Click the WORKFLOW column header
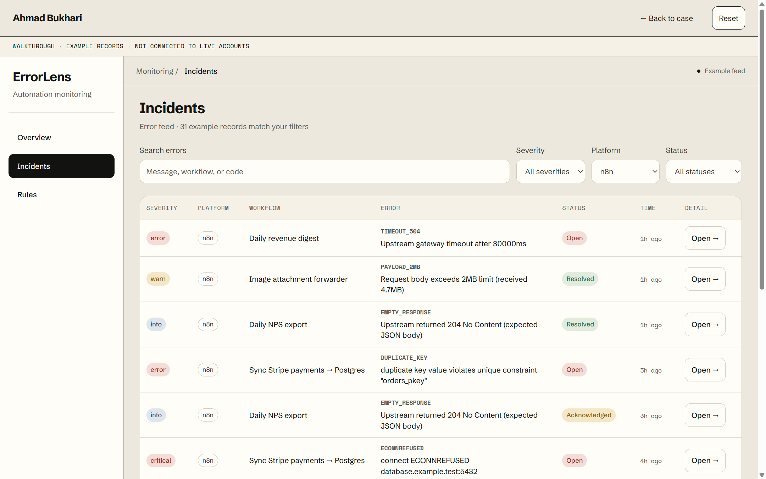Viewport: 766px width, 479px height. [x=265, y=208]
